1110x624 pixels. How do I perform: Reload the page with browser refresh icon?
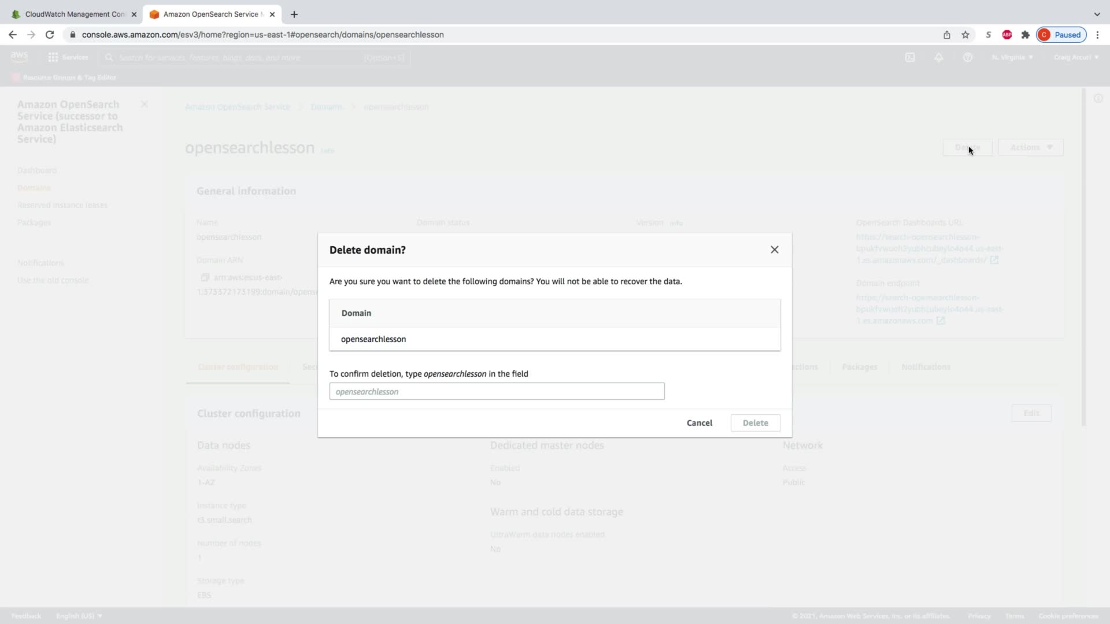click(x=50, y=35)
